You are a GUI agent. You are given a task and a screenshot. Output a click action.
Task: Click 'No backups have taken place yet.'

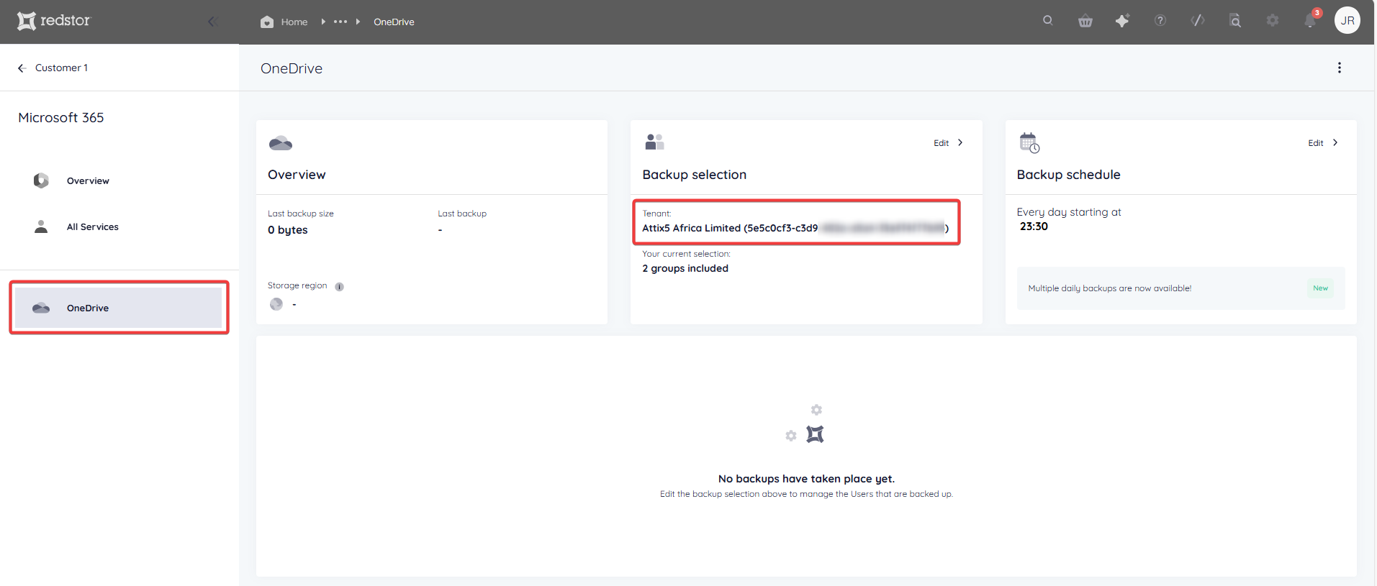coord(806,479)
